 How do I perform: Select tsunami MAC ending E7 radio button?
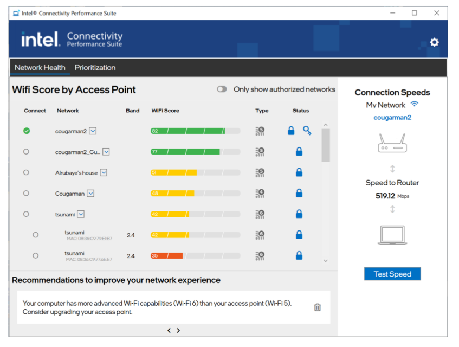click(35, 255)
